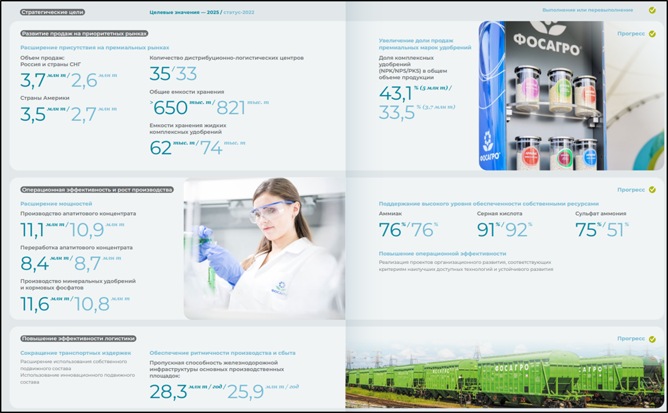Screen dimensions: 668x413
Task: Click the 8,7 млн т status value
Action: (x=98, y=263)
